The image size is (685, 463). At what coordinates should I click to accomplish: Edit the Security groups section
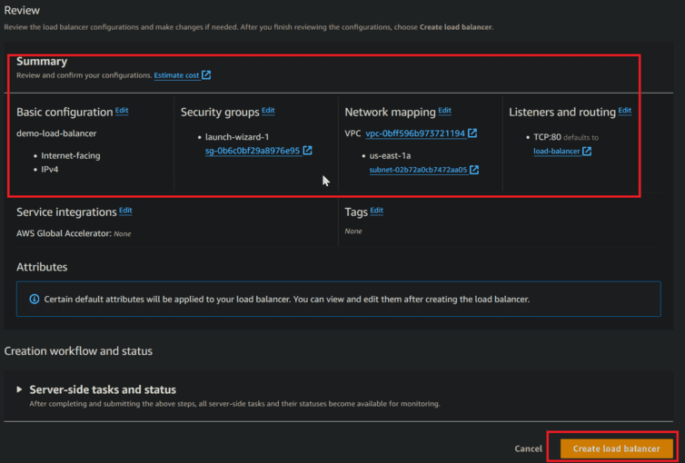coord(268,111)
